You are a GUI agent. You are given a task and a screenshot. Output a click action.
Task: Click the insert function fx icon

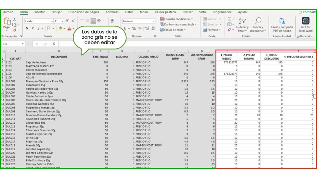[54, 44]
